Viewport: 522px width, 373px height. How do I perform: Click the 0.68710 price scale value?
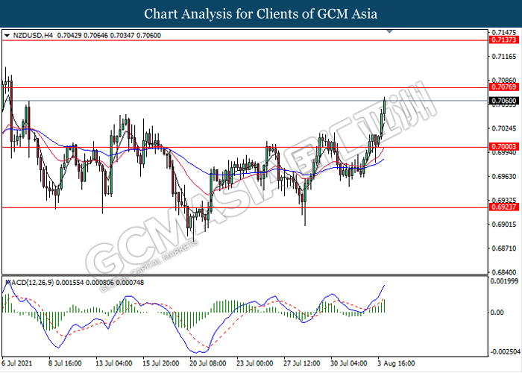pos(504,248)
